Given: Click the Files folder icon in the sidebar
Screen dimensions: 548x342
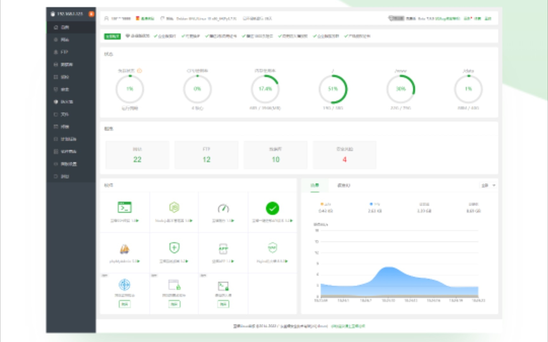Looking at the screenshot, I should 56,114.
